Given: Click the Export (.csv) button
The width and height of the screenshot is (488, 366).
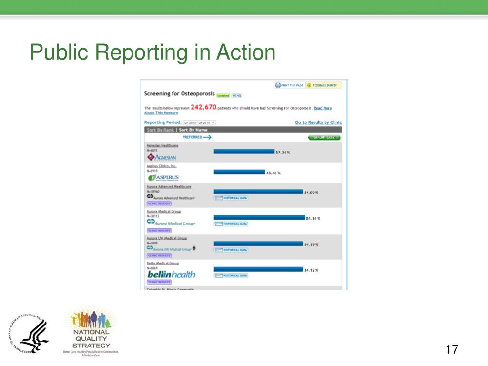Looking at the screenshot, I should click(324, 137).
